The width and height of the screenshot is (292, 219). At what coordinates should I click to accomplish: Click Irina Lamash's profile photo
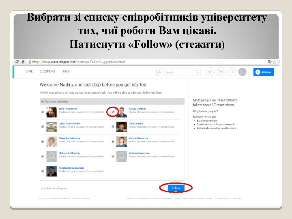coord(122,127)
